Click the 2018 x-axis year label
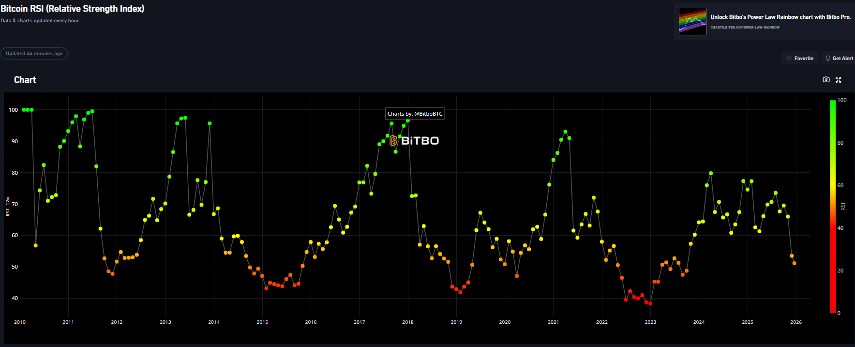855x347 pixels. click(x=407, y=322)
